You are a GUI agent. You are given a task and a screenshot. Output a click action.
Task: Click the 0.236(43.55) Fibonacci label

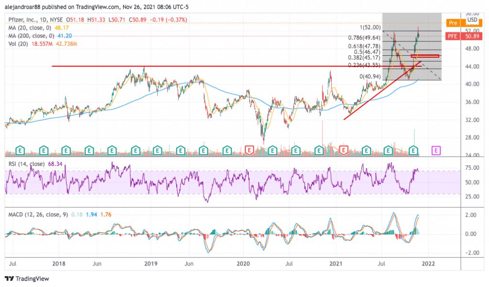364,65
